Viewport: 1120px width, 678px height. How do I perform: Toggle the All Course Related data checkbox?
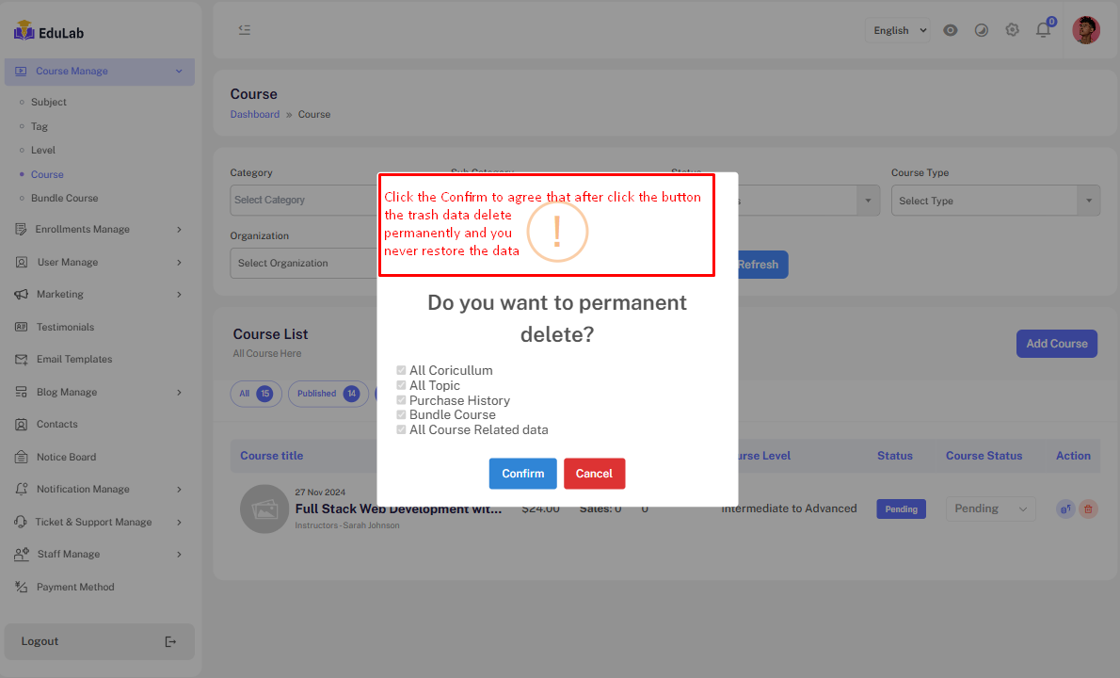402,429
